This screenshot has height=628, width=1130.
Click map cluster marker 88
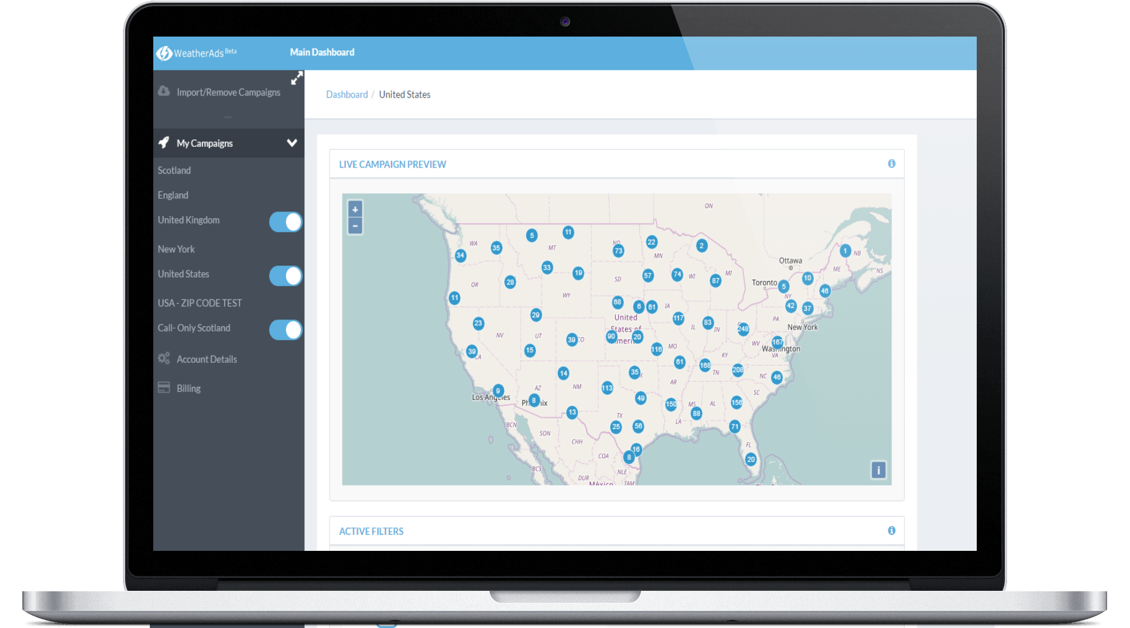coord(696,414)
